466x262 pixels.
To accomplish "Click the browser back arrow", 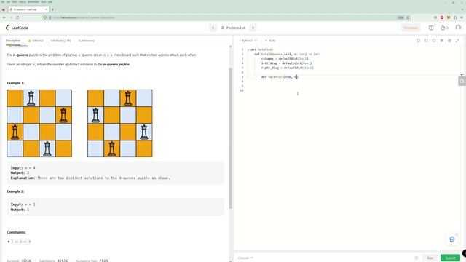I will tap(4, 17).
